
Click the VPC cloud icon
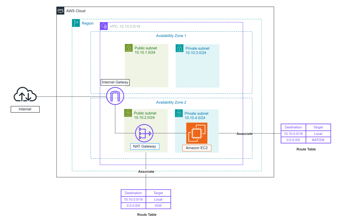coord(104,26)
